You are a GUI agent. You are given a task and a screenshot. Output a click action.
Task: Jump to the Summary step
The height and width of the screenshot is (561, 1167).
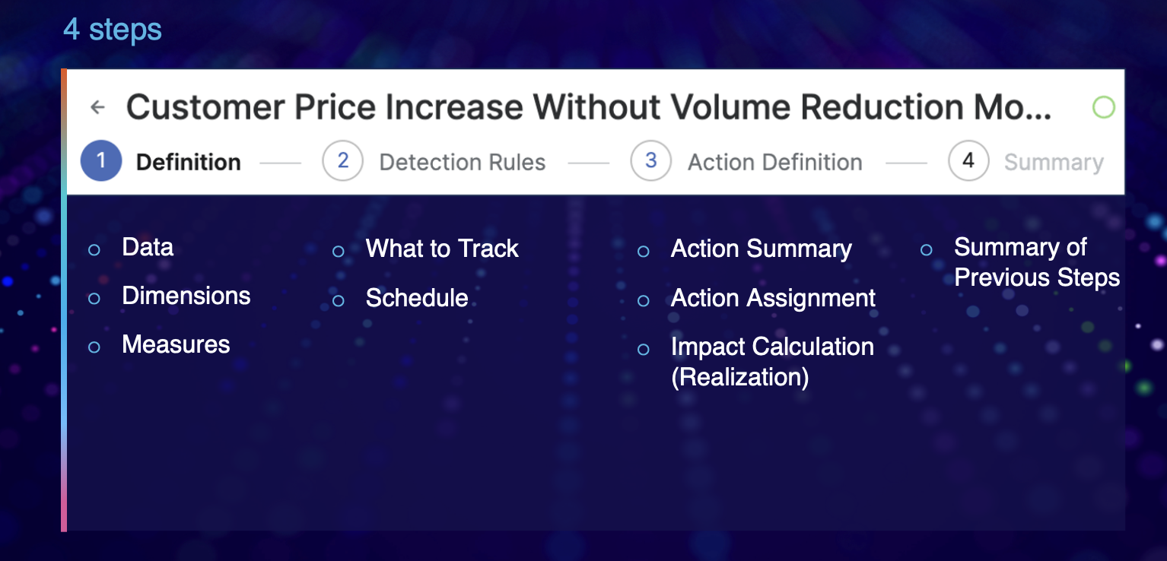point(1054,163)
